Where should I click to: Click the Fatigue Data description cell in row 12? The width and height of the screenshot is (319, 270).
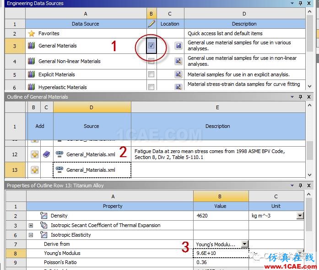pos(218,154)
